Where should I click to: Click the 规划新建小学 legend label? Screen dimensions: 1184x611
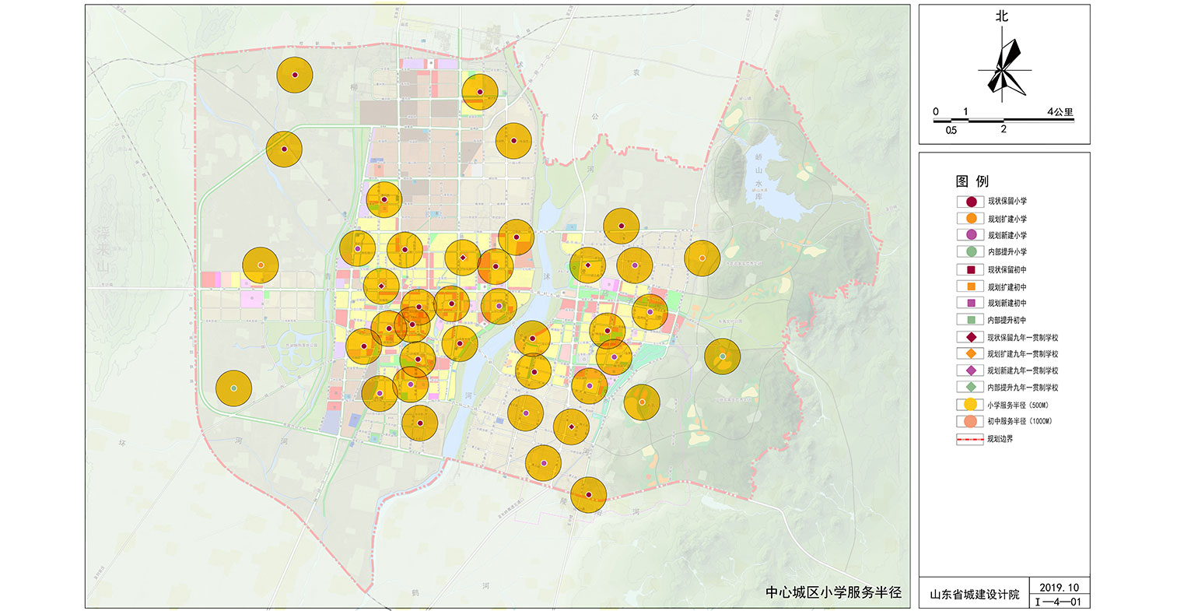[x=1007, y=236]
